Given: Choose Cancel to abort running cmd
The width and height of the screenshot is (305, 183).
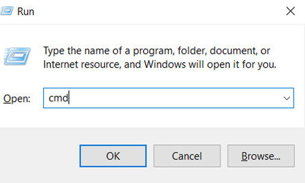Looking at the screenshot, I should click(x=187, y=156).
